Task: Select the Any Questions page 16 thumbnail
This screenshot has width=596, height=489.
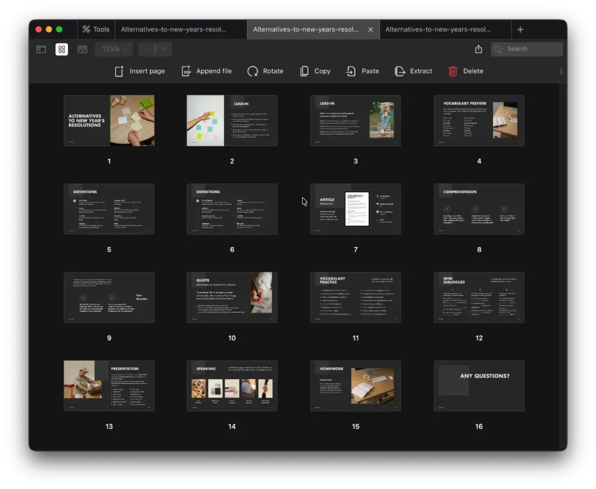Action: pyautogui.click(x=478, y=386)
